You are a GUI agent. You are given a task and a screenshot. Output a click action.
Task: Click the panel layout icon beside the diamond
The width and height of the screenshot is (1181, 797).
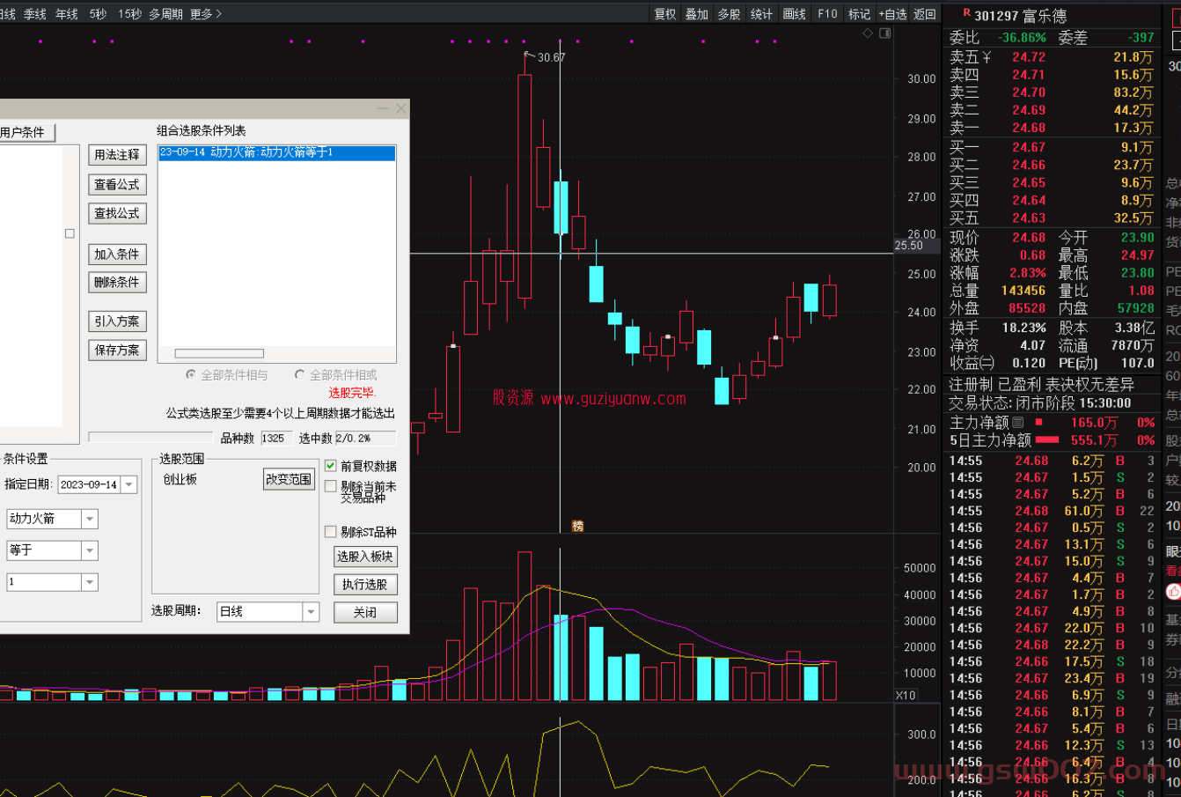coord(885,33)
